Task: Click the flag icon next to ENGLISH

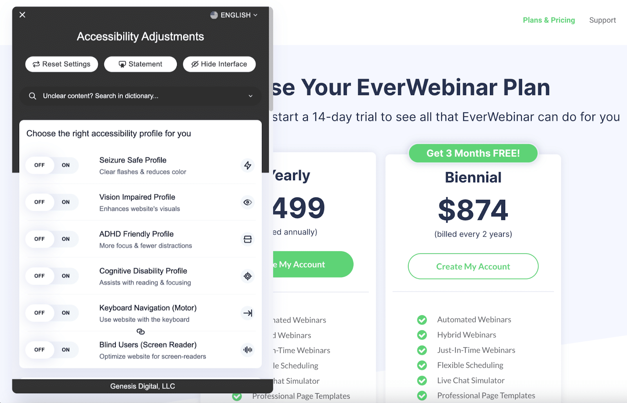Action: 214,15
